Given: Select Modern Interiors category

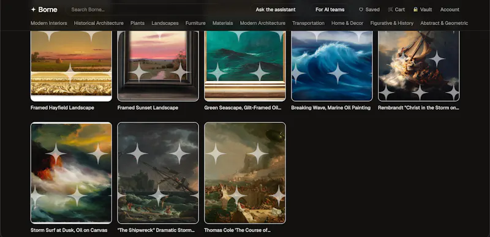Looking at the screenshot, I should pos(49,23).
